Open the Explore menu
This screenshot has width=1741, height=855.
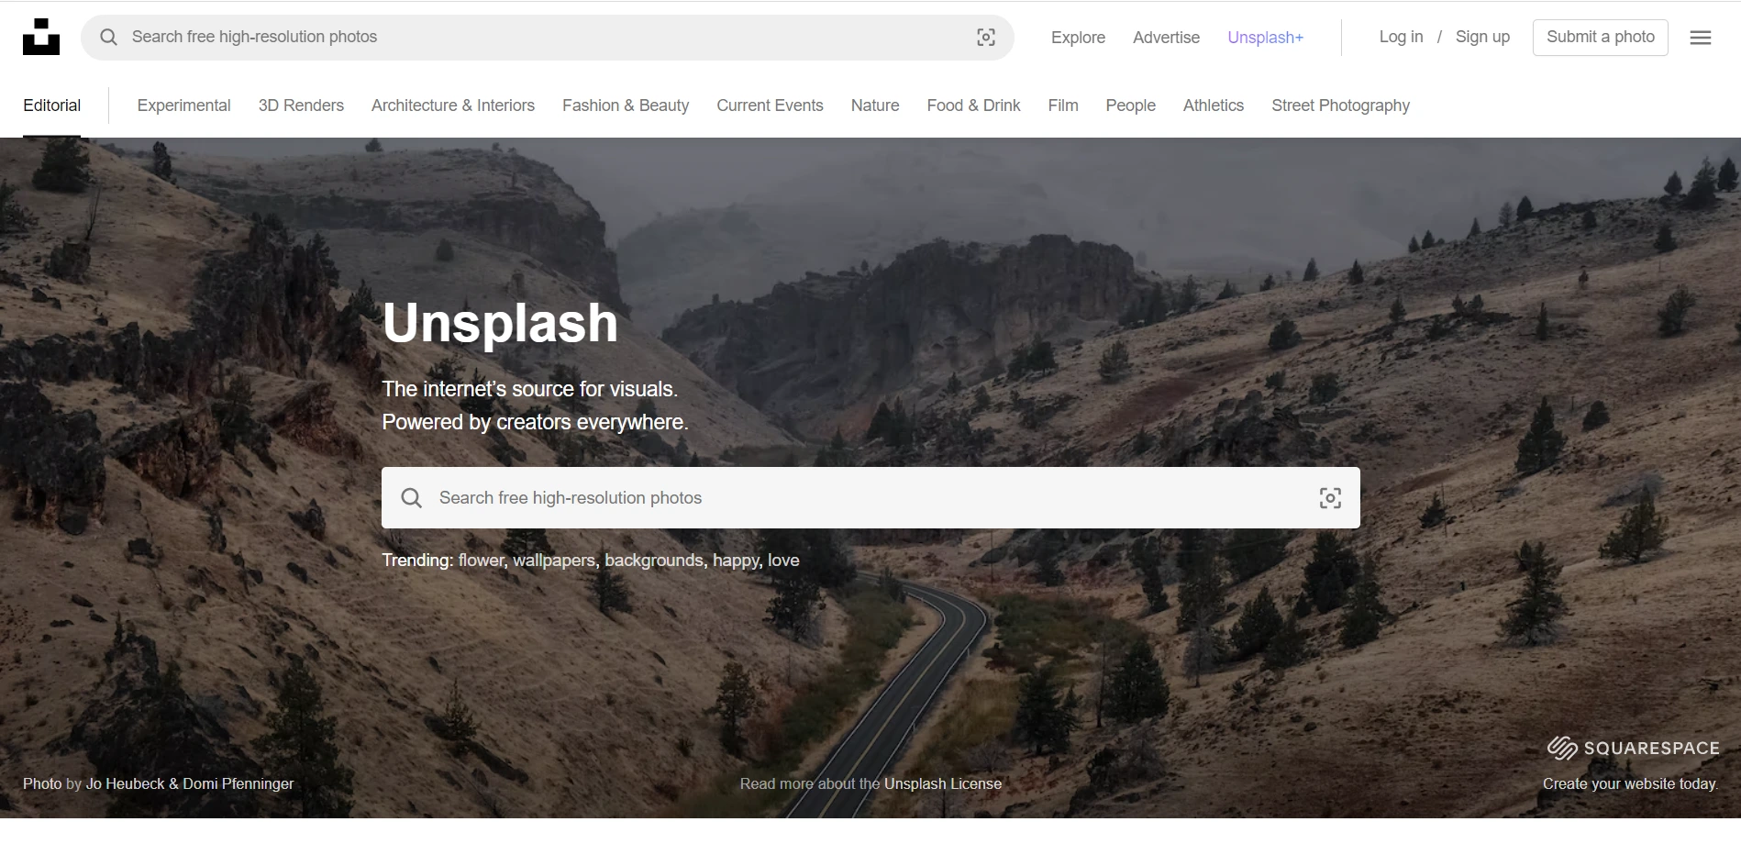1078,38
